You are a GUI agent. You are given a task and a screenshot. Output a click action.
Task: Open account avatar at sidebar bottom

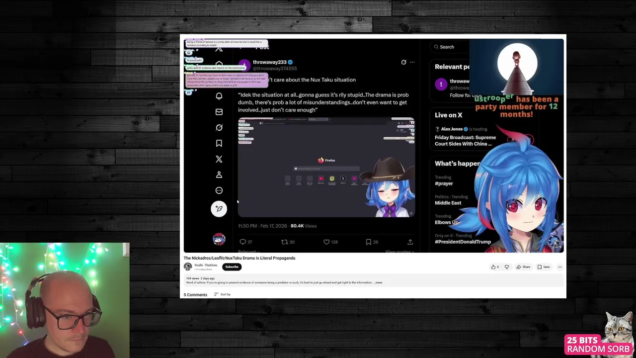pyautogui.click(x=219, y=240)
